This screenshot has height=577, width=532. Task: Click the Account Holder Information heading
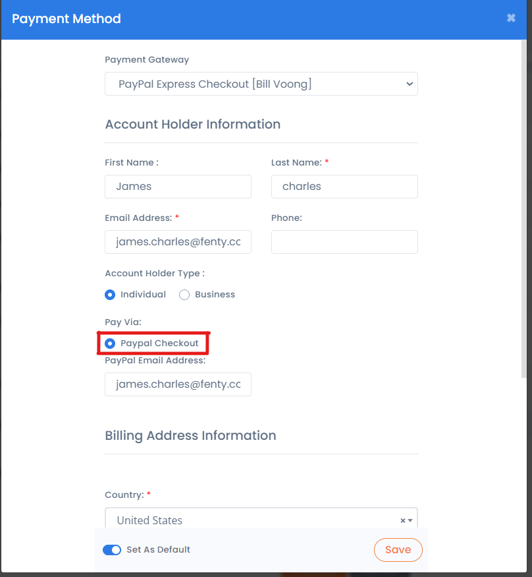192,124
